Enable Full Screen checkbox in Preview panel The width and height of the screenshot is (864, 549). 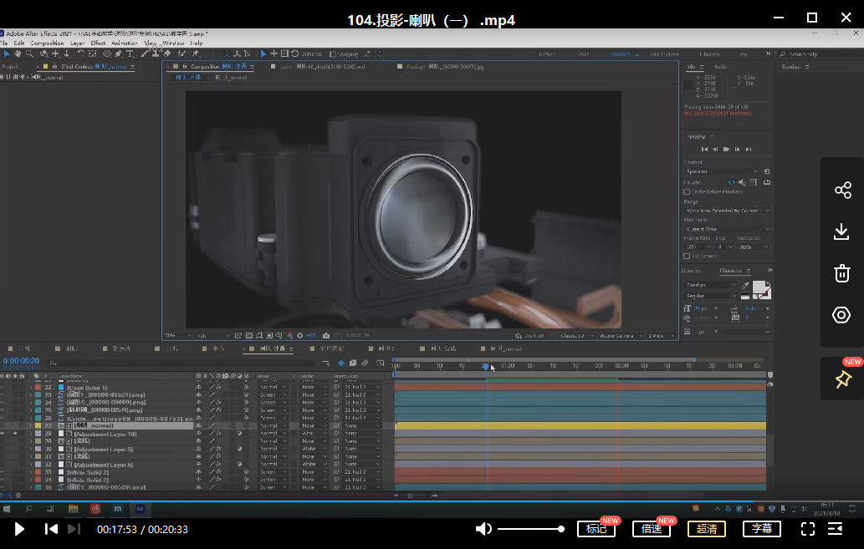(x=687, y=256)
